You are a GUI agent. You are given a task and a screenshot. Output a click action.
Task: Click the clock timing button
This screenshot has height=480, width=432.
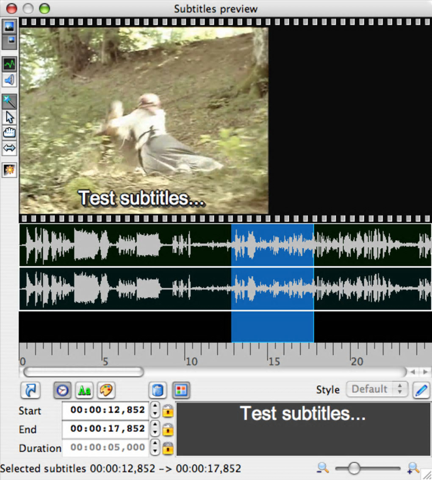63,390
